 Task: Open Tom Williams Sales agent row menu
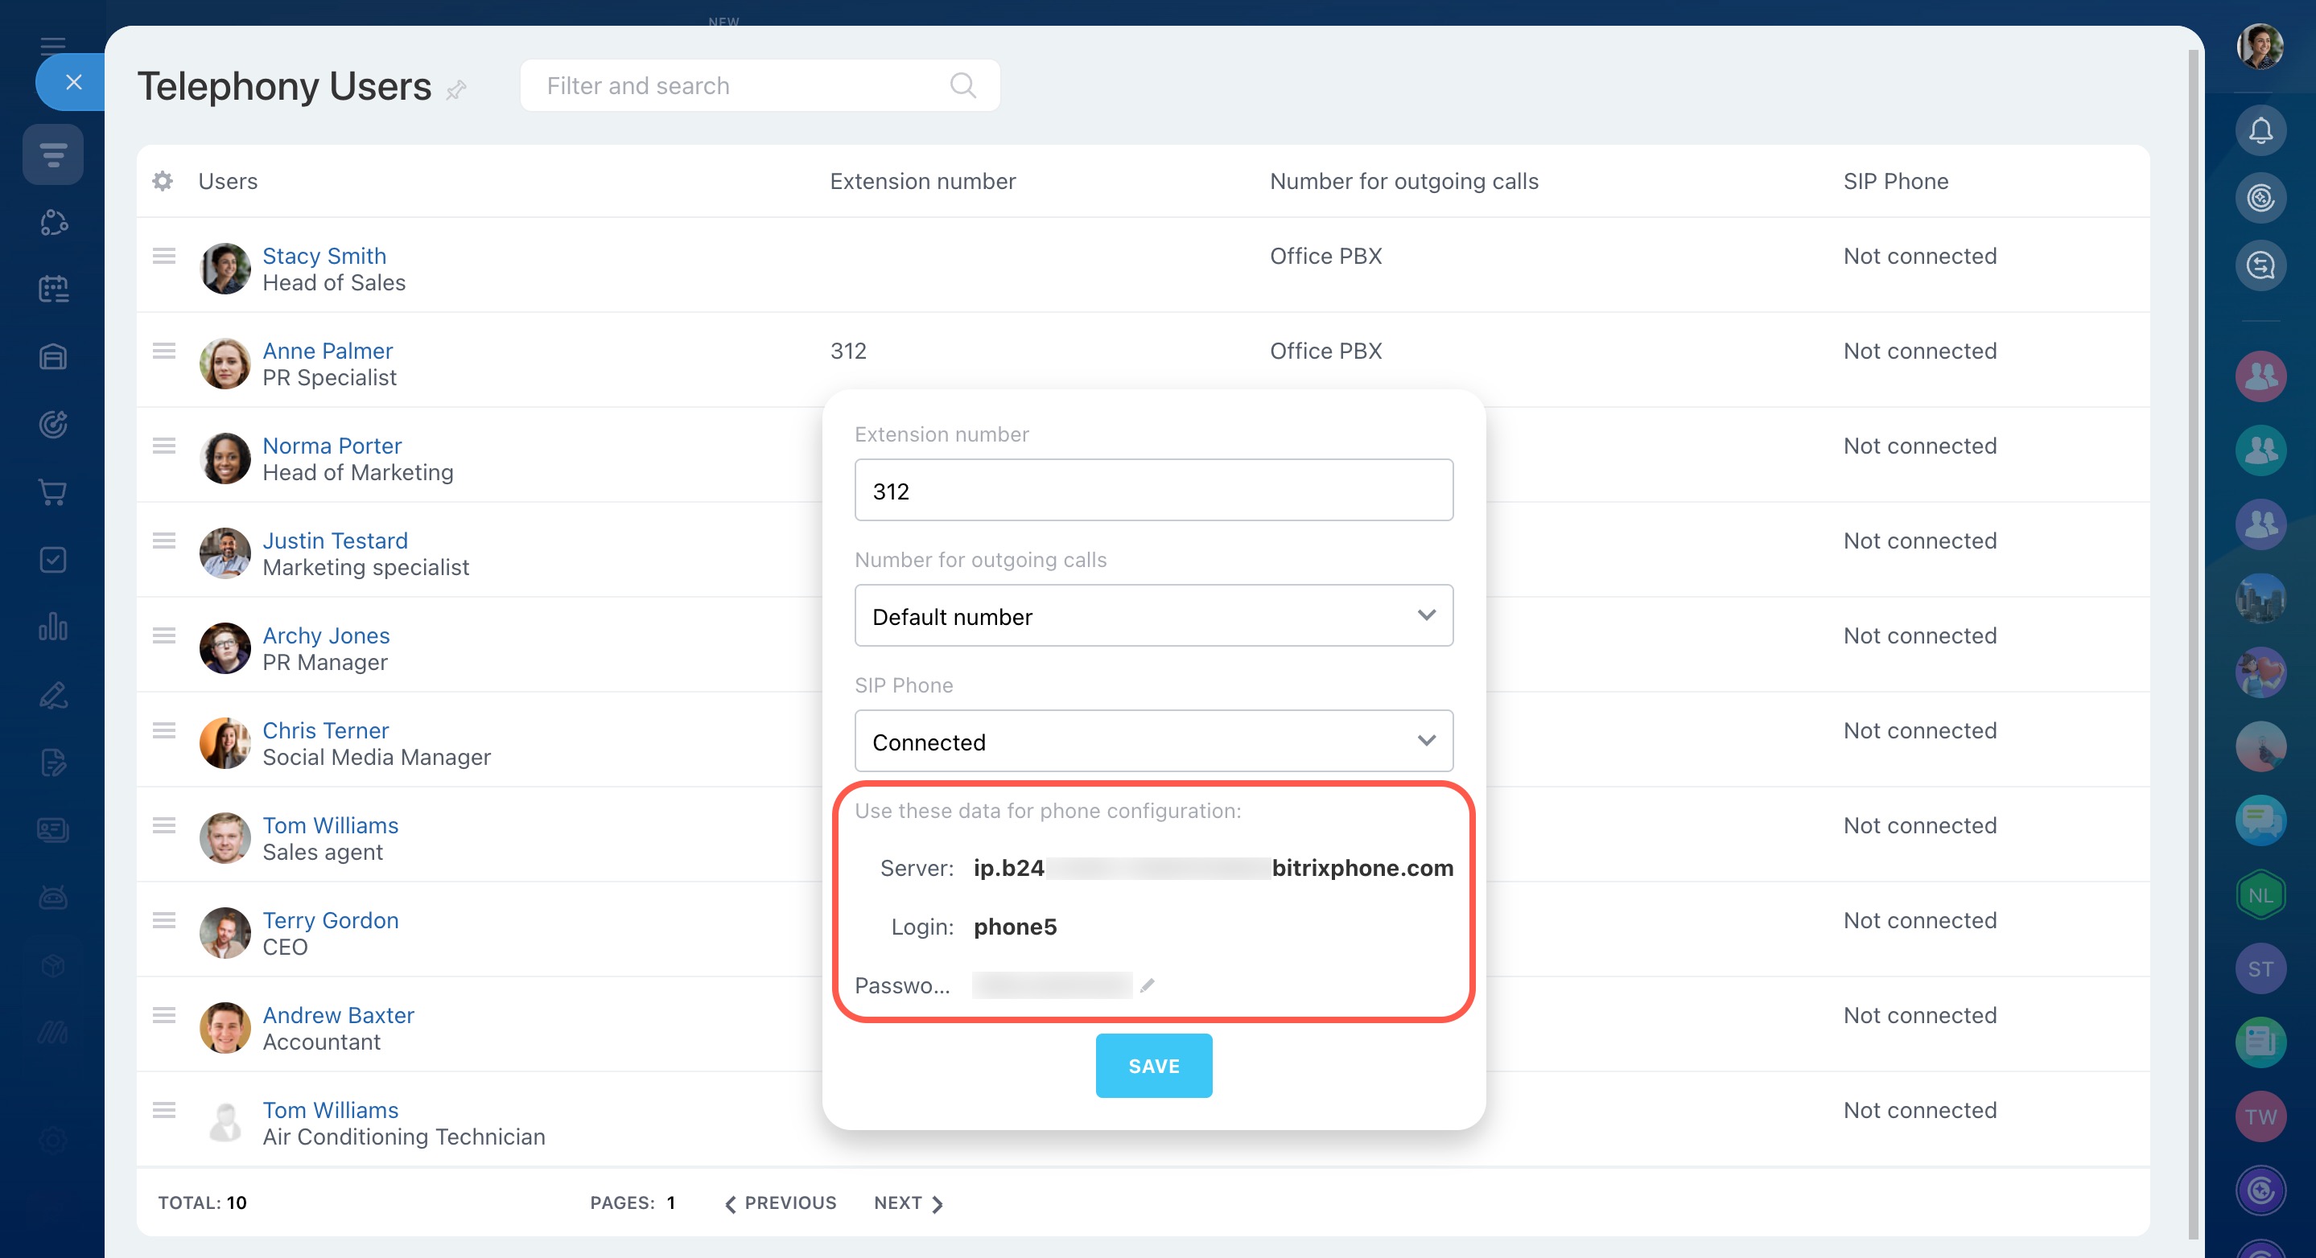[163, 826]
